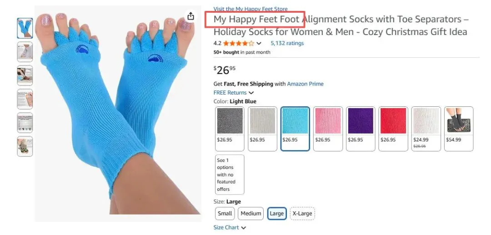Select the Medium size option
Image resolution: width=491 pixels, height=235 pixels.
(x=251, y=213)
